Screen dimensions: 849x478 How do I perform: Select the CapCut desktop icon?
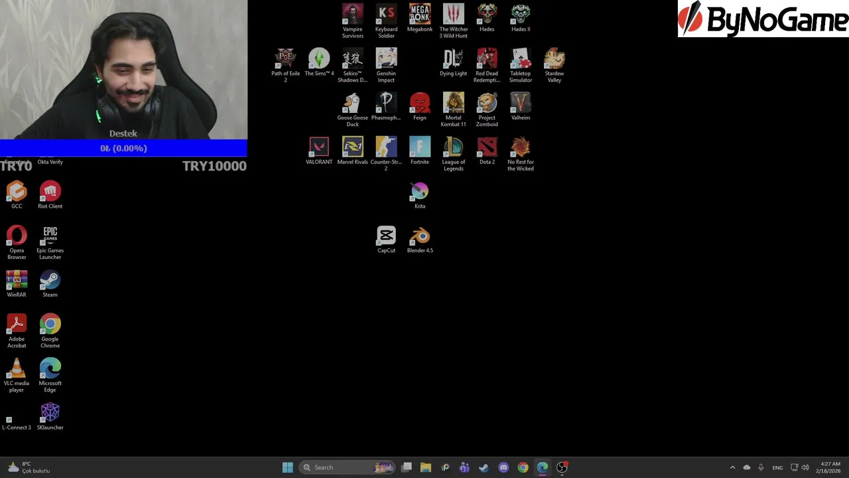[386, 239]
